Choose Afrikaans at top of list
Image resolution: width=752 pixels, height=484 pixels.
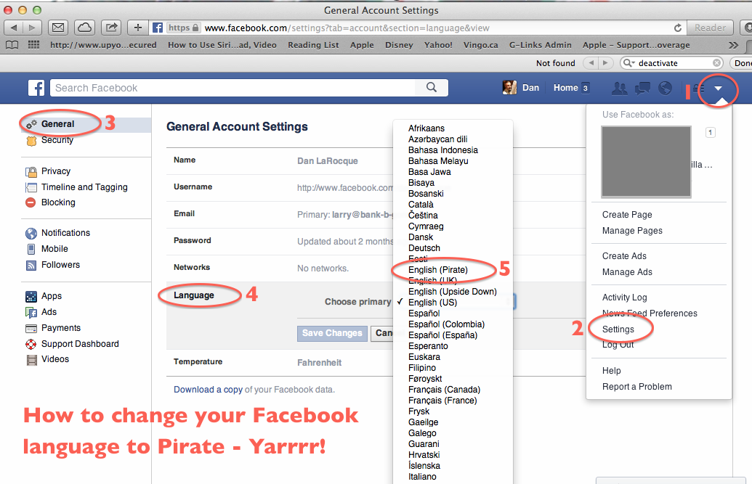[426, 128]
